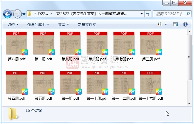Open the 包含到库中 menu
This screenshot has height=124, width=194.
38,25
